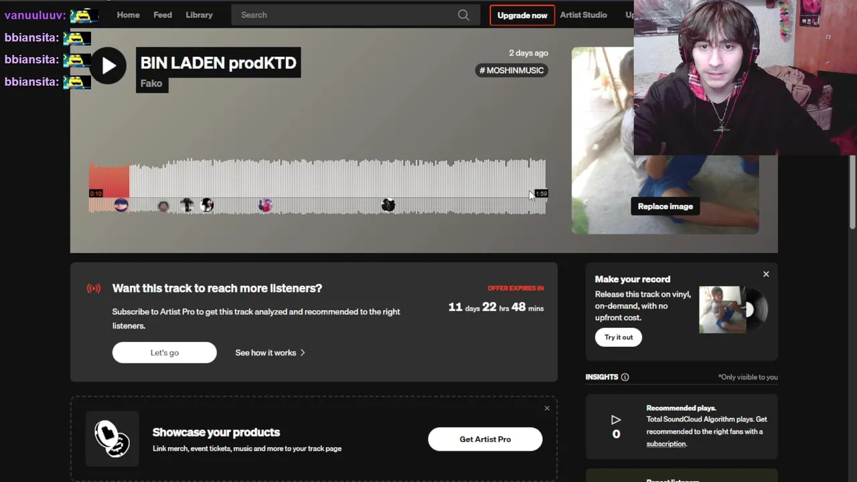This screenshot has height=482, width=857.
Task: Click the vinyl record preview image
Action: [733, 309]
